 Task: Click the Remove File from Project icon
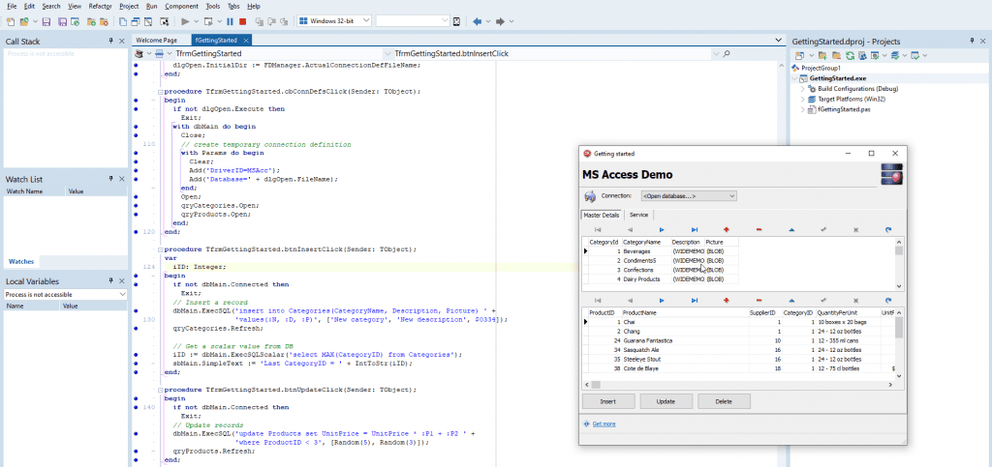click(104, 21)
